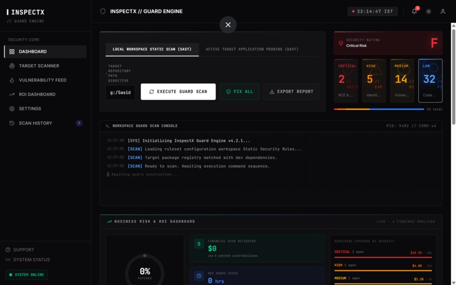Switch to Local Workspace Static Scan tab
This screenshot has width=456, height=285.
152,49
